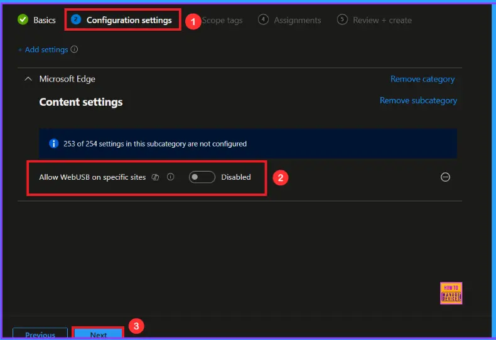Select the Configuration settings tab
496x340 pixels.
121,20
